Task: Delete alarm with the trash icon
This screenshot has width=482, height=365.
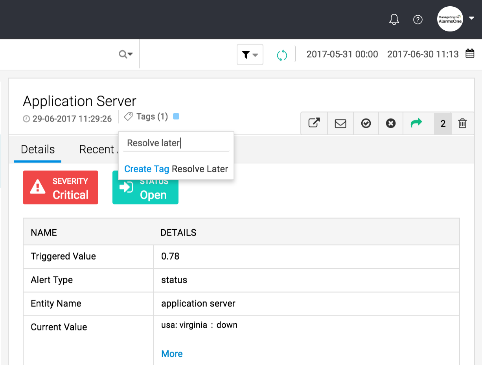Action: pos(463,124)
